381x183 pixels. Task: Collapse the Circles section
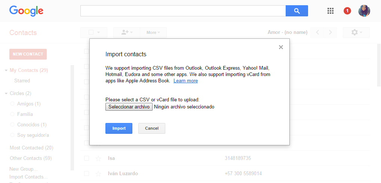pos(6,94)
